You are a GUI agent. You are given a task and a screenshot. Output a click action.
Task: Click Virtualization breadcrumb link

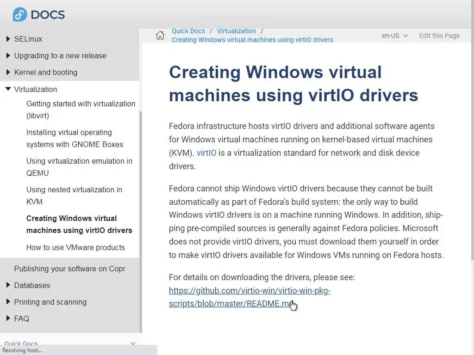pyautogui.click(x=237, y=31)
